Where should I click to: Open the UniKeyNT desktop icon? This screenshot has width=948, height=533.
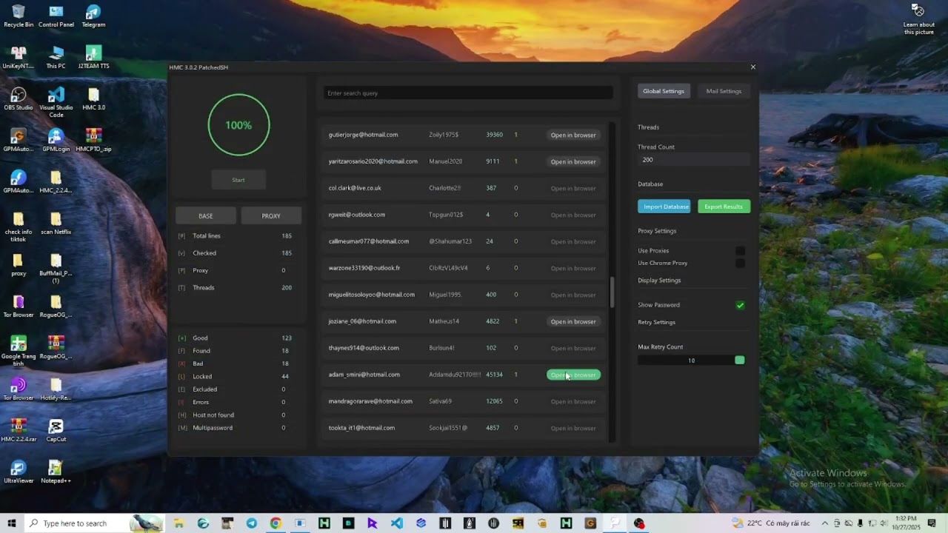click(x=19, y=57)
